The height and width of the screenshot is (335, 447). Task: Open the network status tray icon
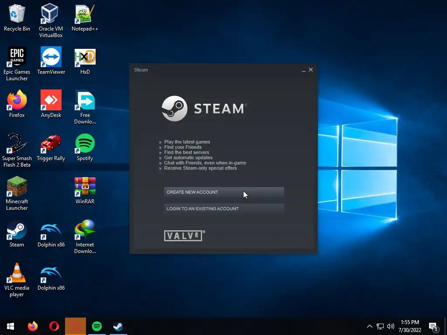(380, 326)
